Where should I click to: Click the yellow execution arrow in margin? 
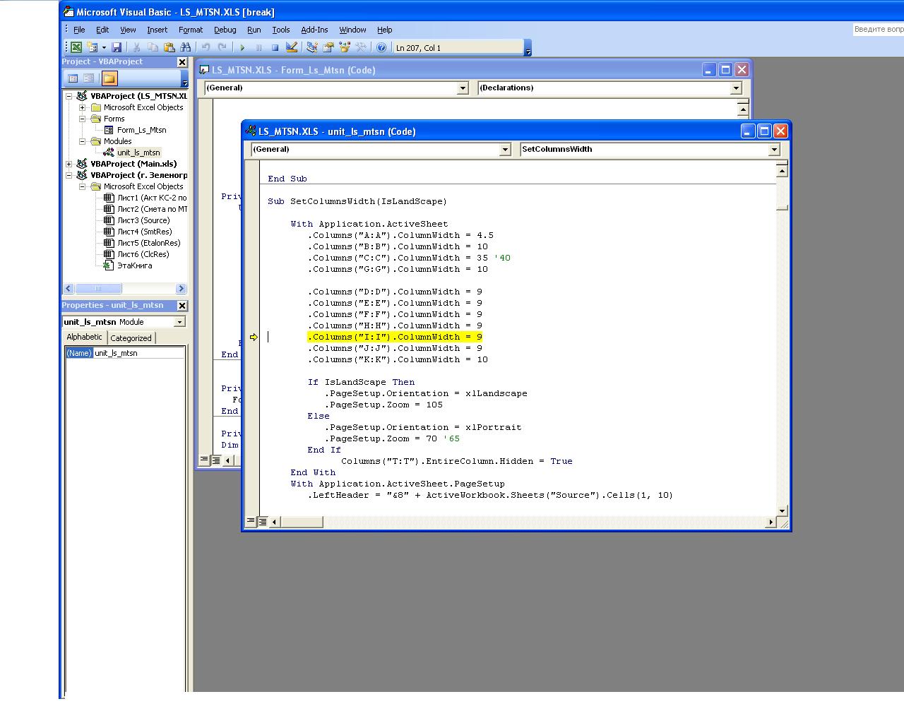pyautogui.click(x=254, y=337)
